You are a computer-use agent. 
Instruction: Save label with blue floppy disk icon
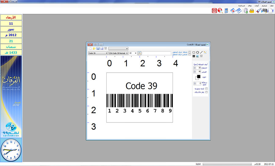tap(98, 48)
